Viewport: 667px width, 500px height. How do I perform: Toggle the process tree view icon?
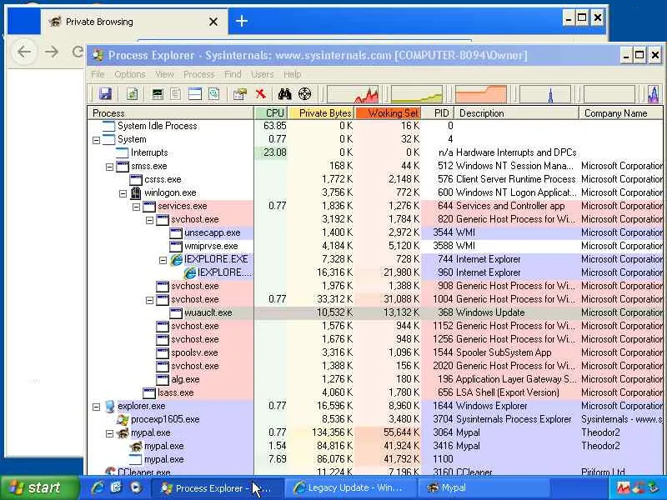point(176,93)
